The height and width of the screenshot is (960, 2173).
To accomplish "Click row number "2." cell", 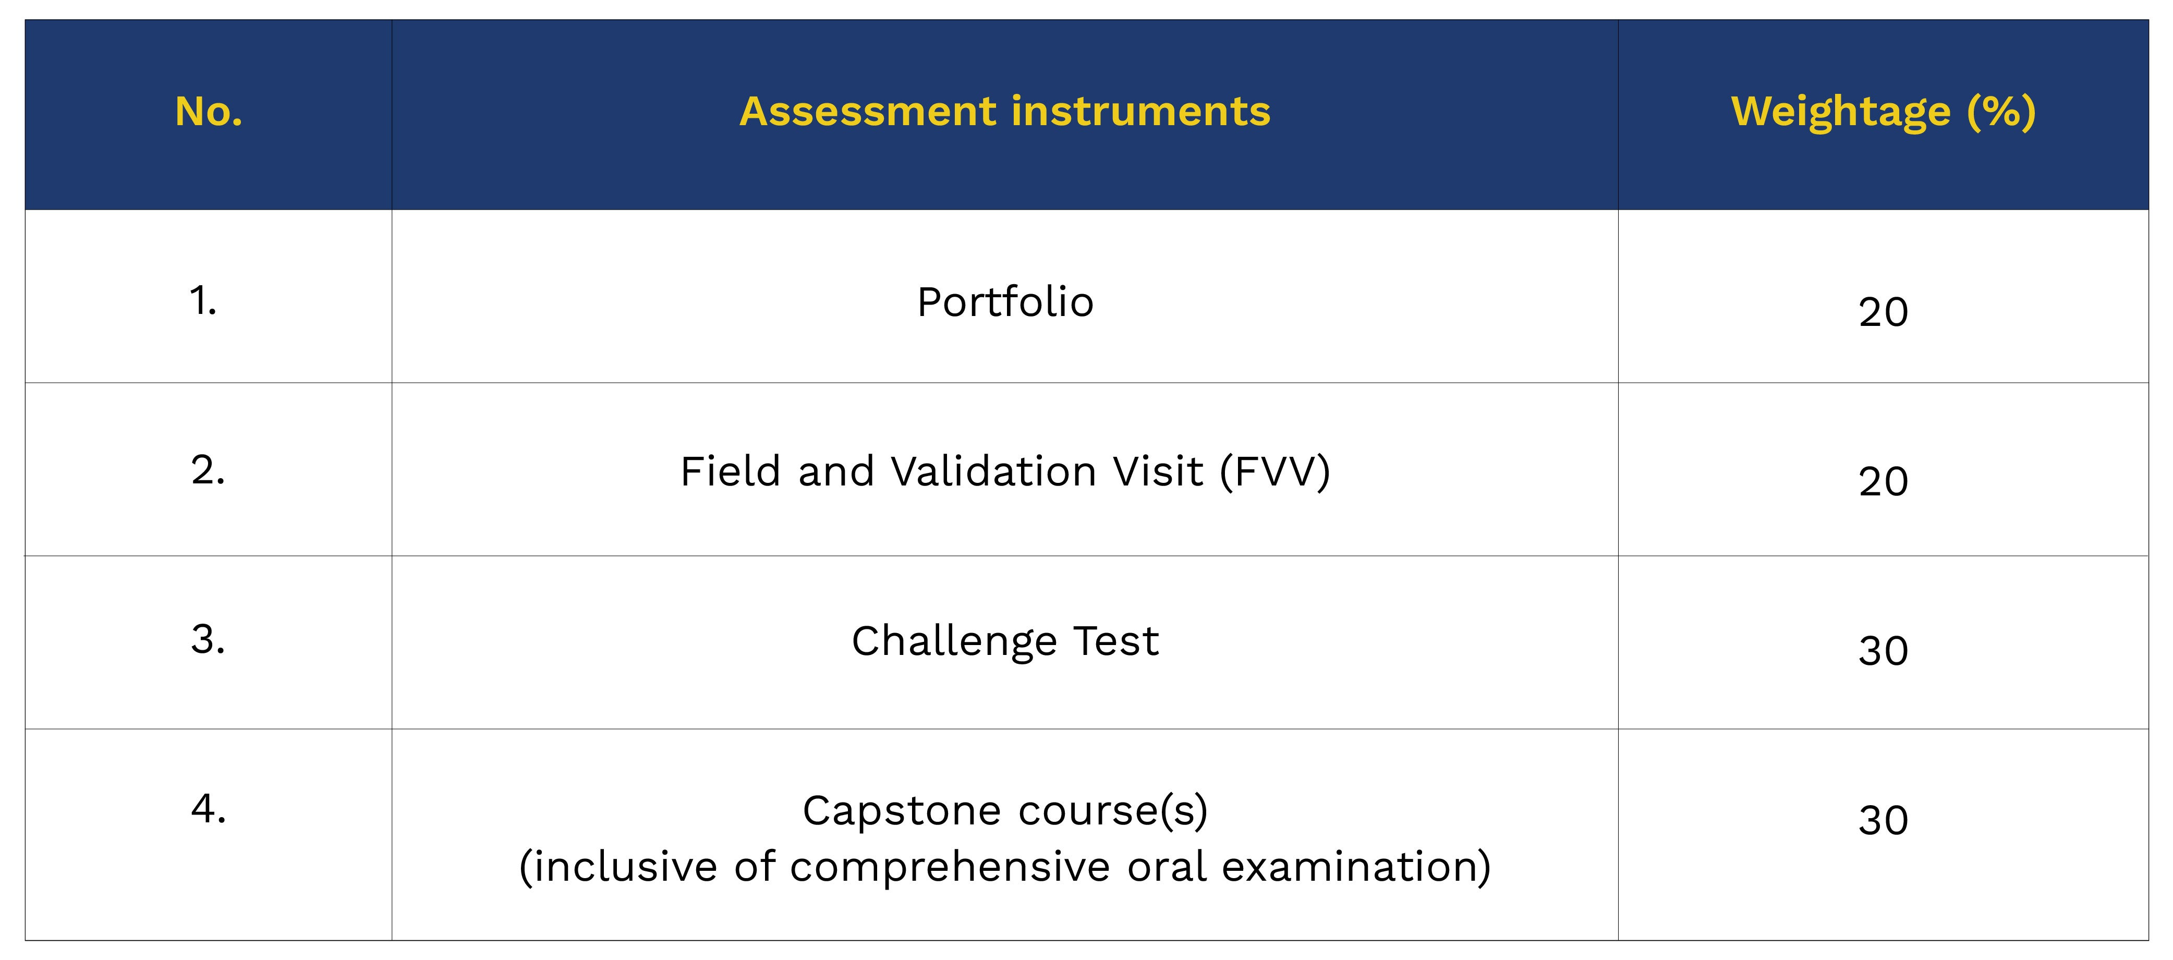I will (208, 471).
